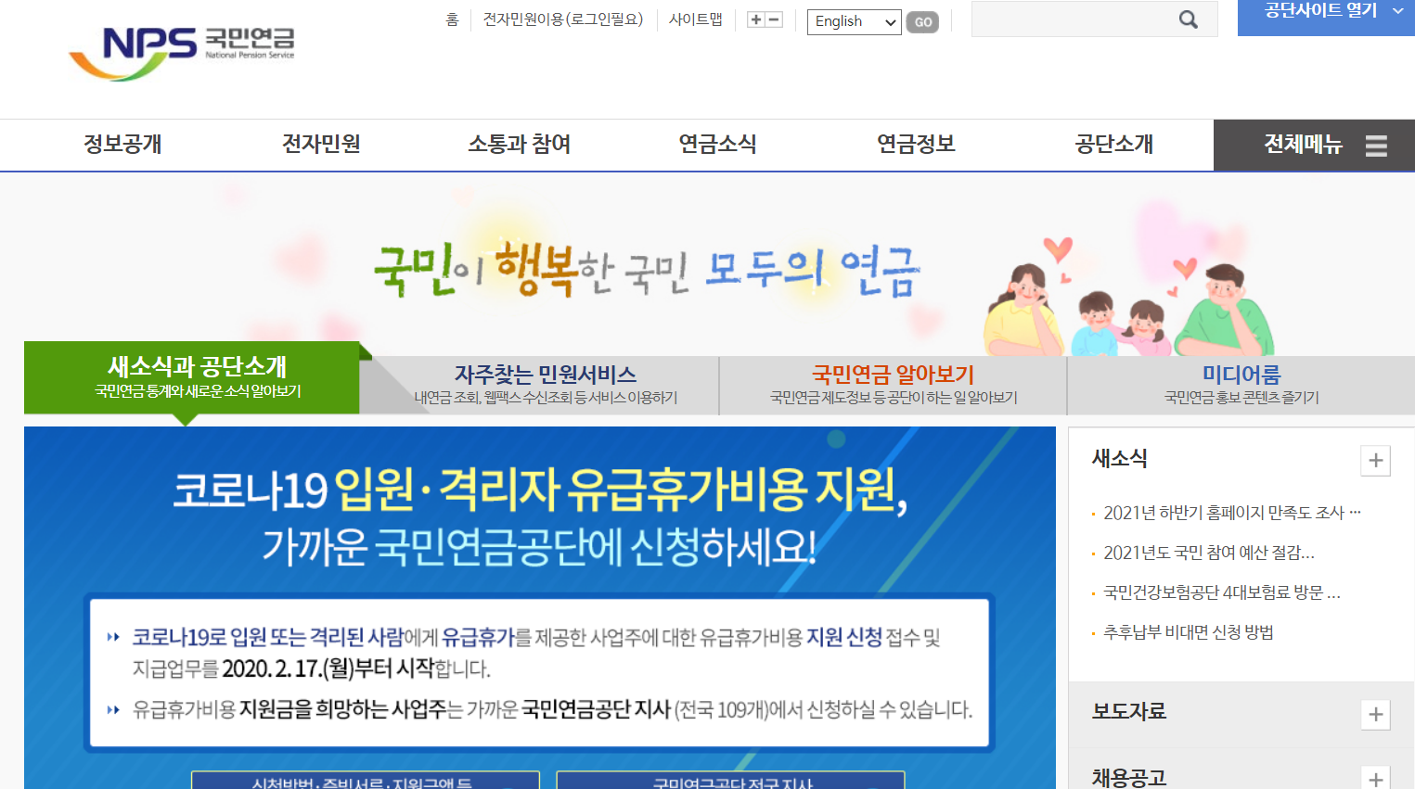Viewport: 1415px width, 789px height.
Task: Click the 새소식 heading
Action: click(x=1120, y=458)
